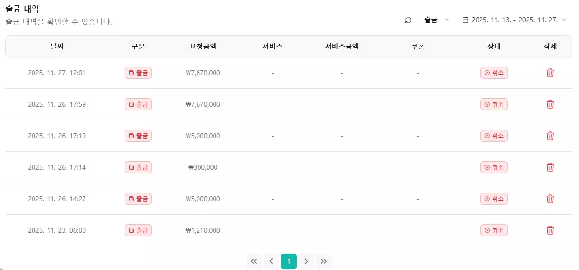Screen dimensions: 579x270
Task: Go to the next page
Action: tap(306, 262)
